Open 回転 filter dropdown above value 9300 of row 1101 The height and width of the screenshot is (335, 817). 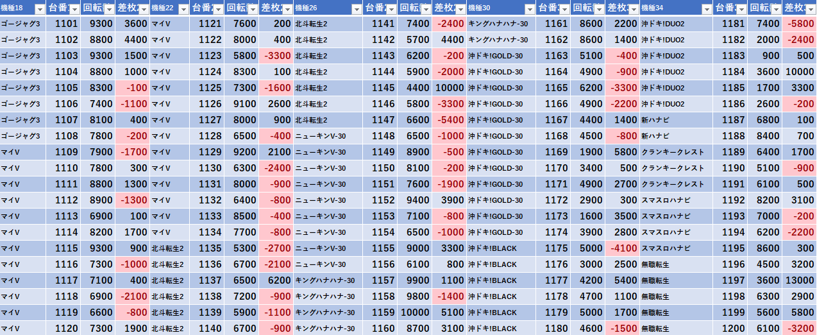tap(109, 9)
